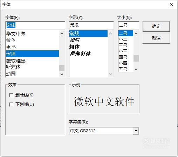Click the 字形(Y) text input field
The width and height of the screenshot is (178, 157).
coord(91,25)
